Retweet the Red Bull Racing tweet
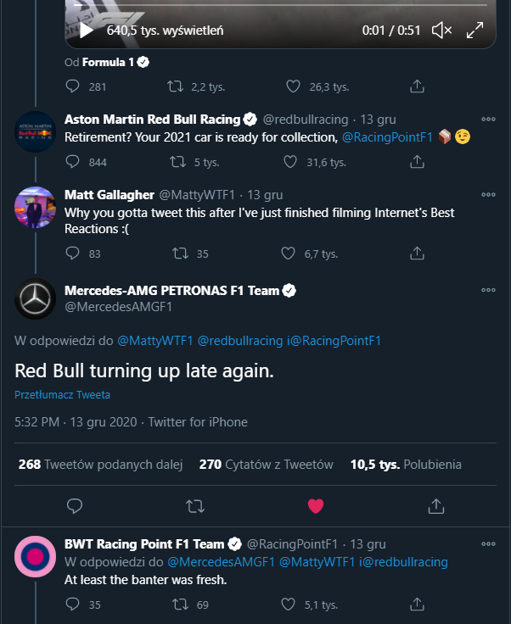 pos(177,162)
